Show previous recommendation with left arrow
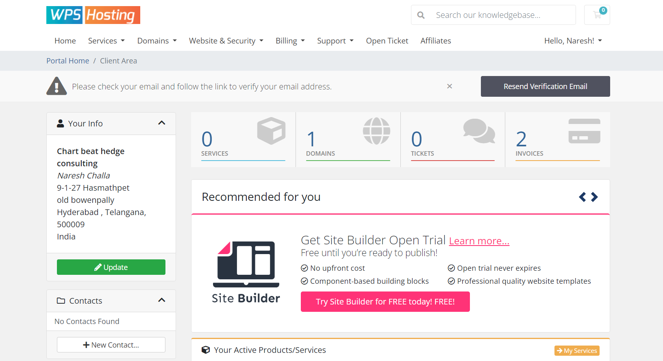This screenshot has width=663, height=361. 583,197
